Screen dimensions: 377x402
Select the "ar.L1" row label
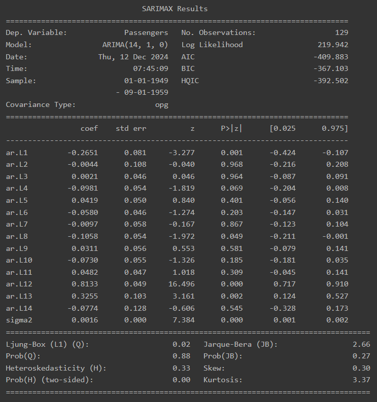coord(17,153)
